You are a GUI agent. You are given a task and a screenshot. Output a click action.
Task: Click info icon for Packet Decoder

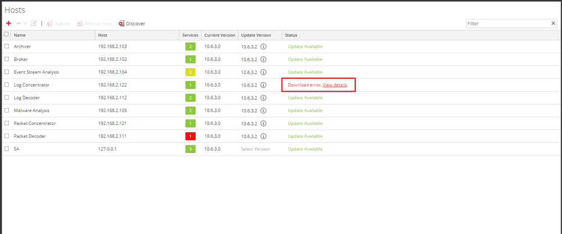point(264,136)
